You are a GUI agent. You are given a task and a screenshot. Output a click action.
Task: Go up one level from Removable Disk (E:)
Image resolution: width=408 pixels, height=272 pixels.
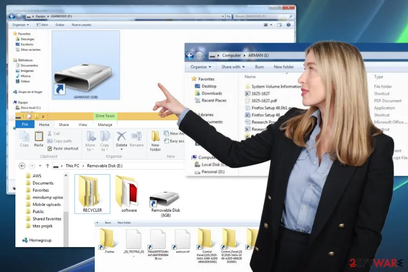coord(48,166)
